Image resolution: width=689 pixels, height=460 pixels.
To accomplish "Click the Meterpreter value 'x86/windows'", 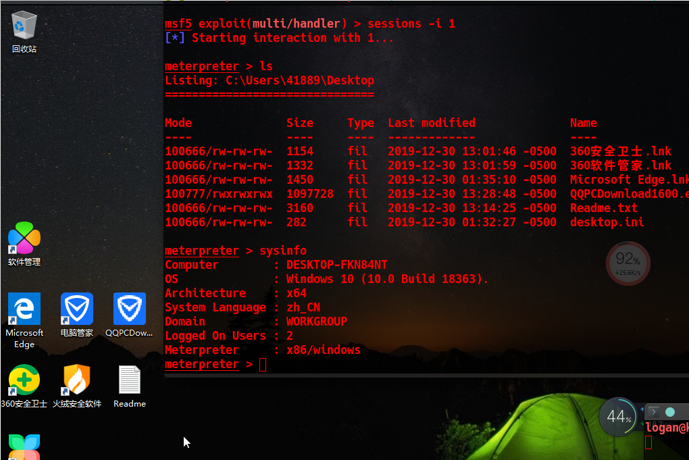I will (324, 350).
